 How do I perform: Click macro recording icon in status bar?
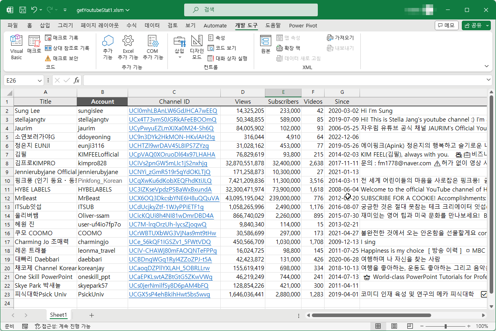click(x=25, y=326)
